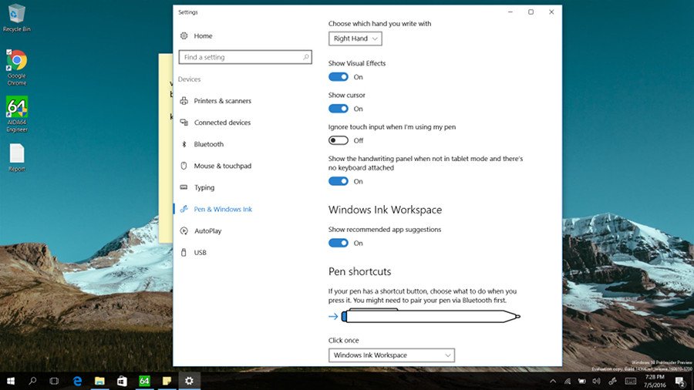The image size is (694, 390).
Task: Click the Find a setting search box
Action: point(245,57)
